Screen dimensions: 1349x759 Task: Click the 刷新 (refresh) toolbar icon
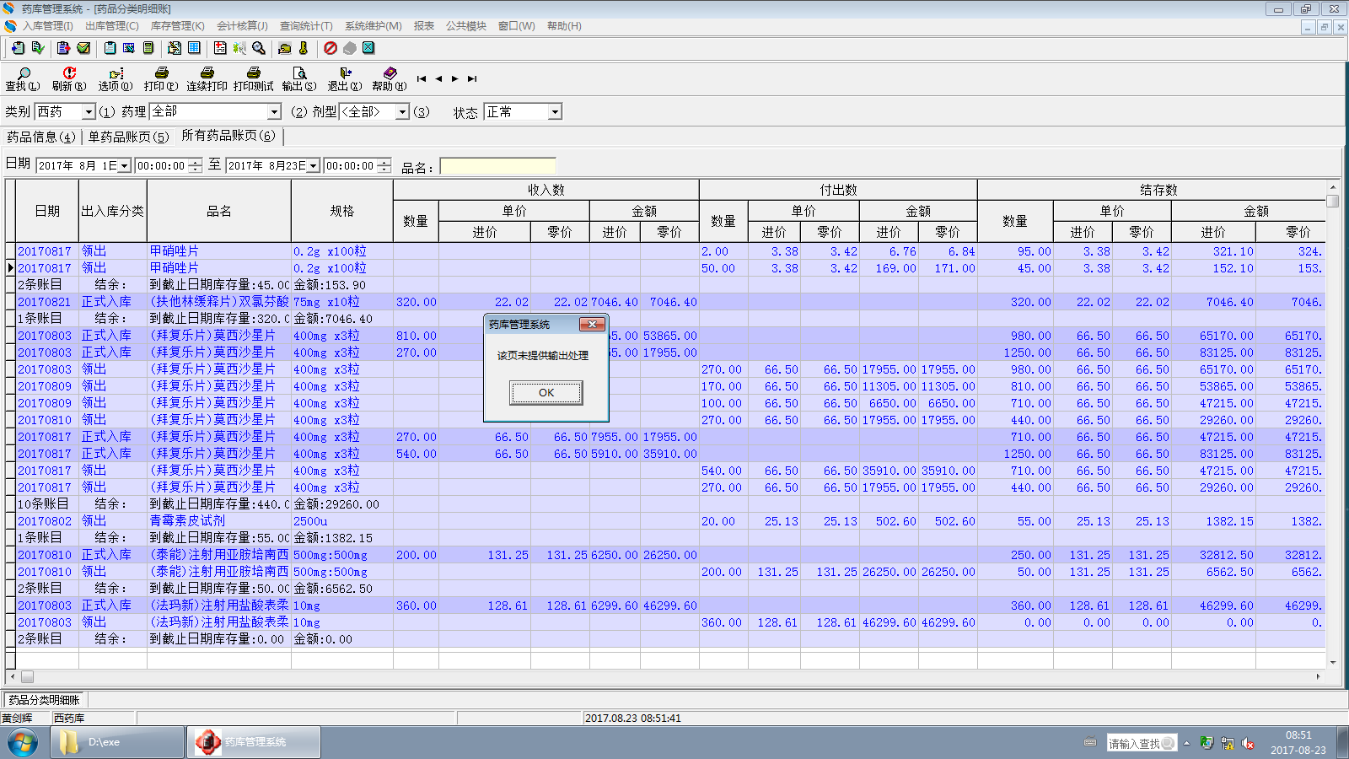pos(69,78)
